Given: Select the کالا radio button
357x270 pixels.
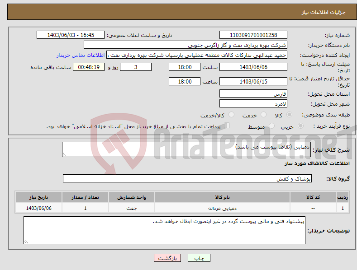Looking at the screenshot, I should [289, 115].
